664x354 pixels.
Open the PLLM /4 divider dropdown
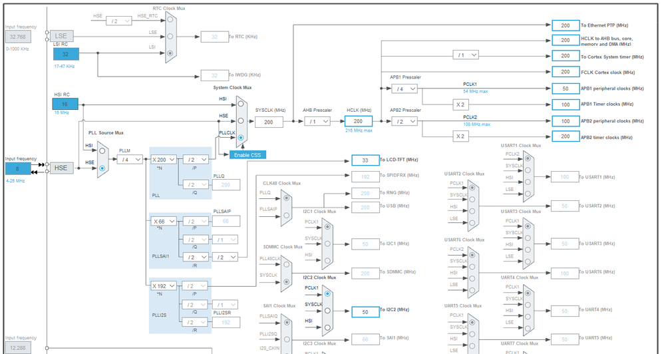(x=129, y=159)
